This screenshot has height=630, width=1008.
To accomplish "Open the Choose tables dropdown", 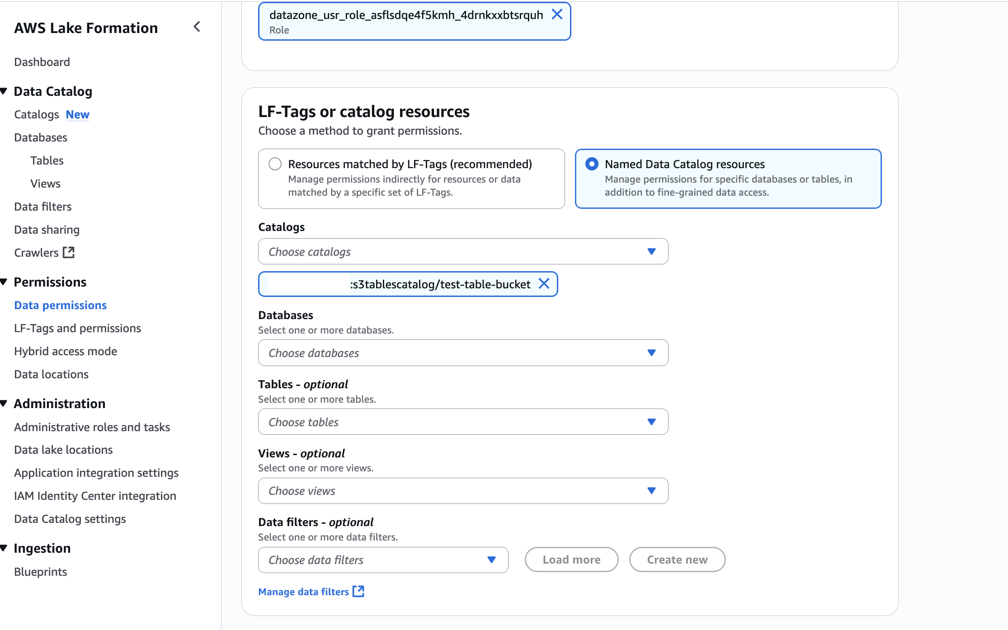I will [x=463, y=422].
